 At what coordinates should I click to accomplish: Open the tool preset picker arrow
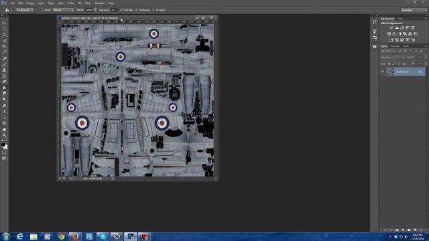click(12, 10)
